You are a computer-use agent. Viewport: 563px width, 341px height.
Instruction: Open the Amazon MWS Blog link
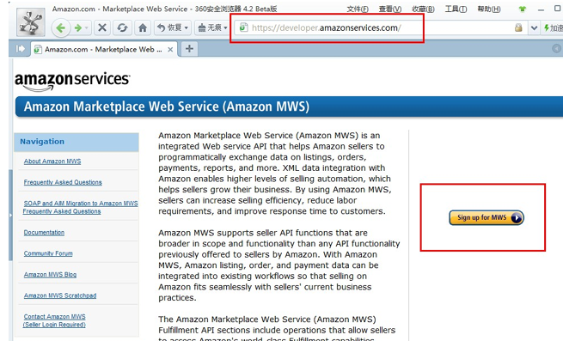coord(50,275)
